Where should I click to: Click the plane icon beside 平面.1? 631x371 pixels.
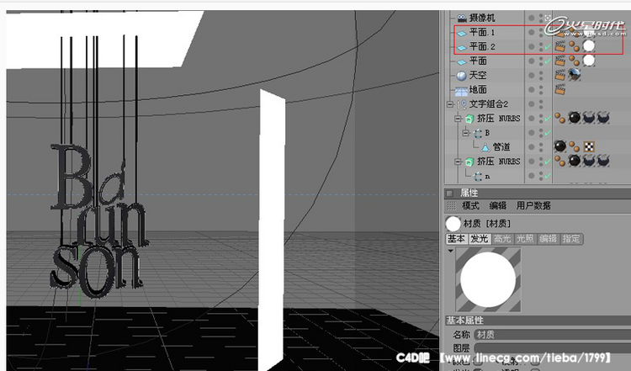[x=462, y=33]
